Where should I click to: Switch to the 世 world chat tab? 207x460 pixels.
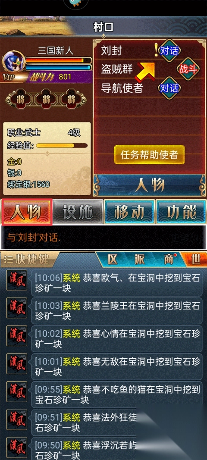[x=195, y=260]
